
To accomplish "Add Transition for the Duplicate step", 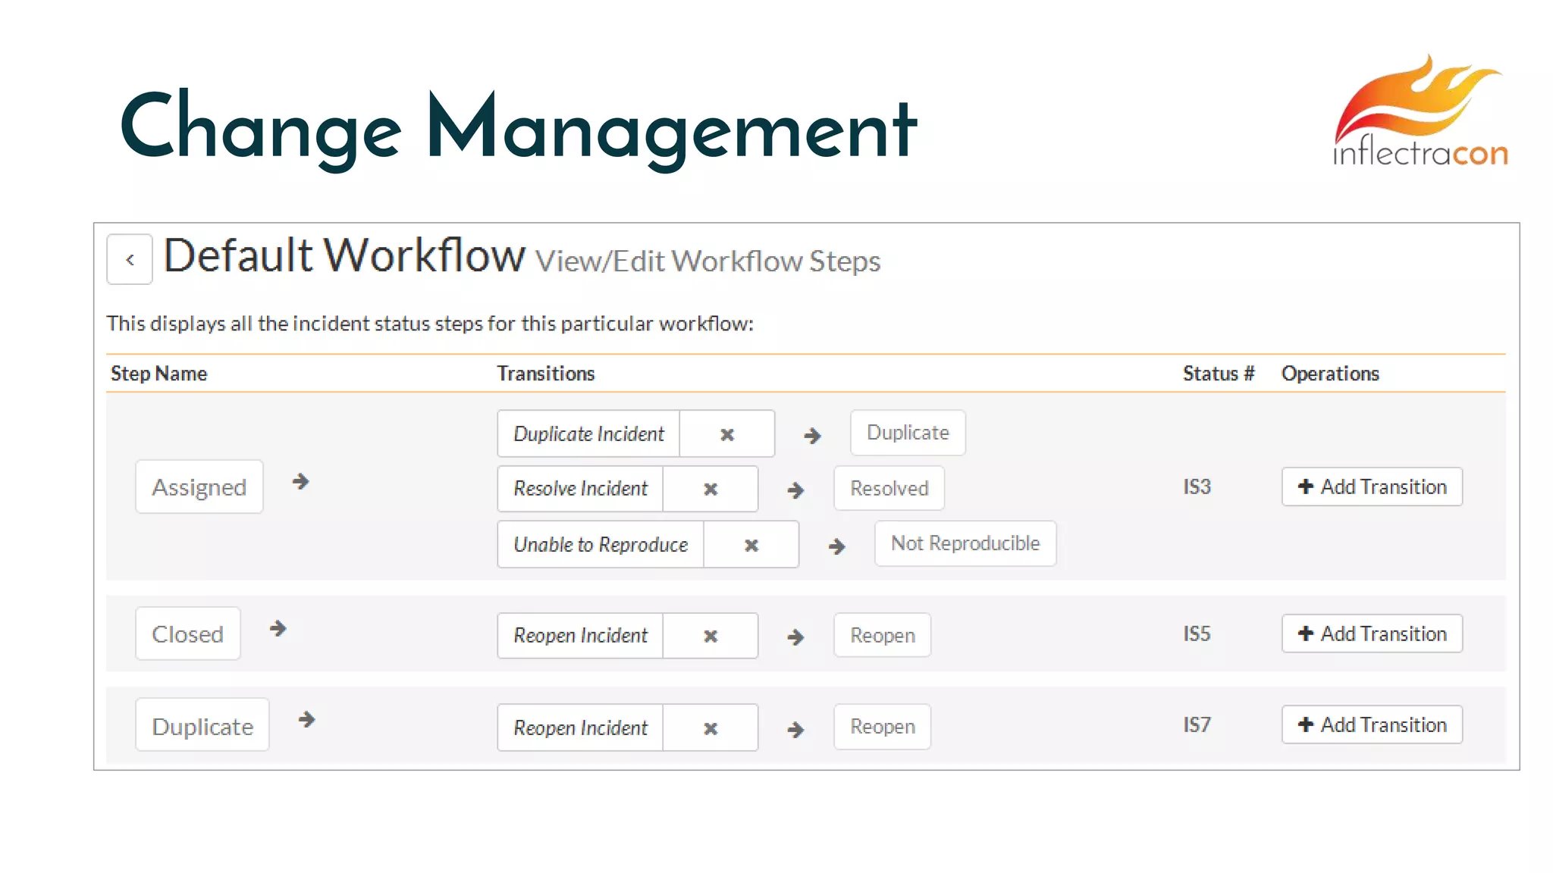I will tap(1371, 724).
